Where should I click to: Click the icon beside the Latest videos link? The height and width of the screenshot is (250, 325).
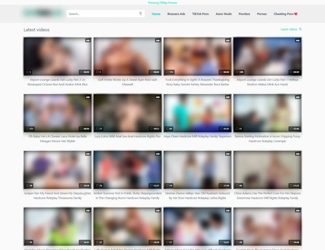point(300,29)
